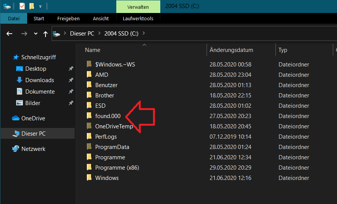Open Bilder in quick access list
This screenshot has width=337, height=204.
coord(33,103)
